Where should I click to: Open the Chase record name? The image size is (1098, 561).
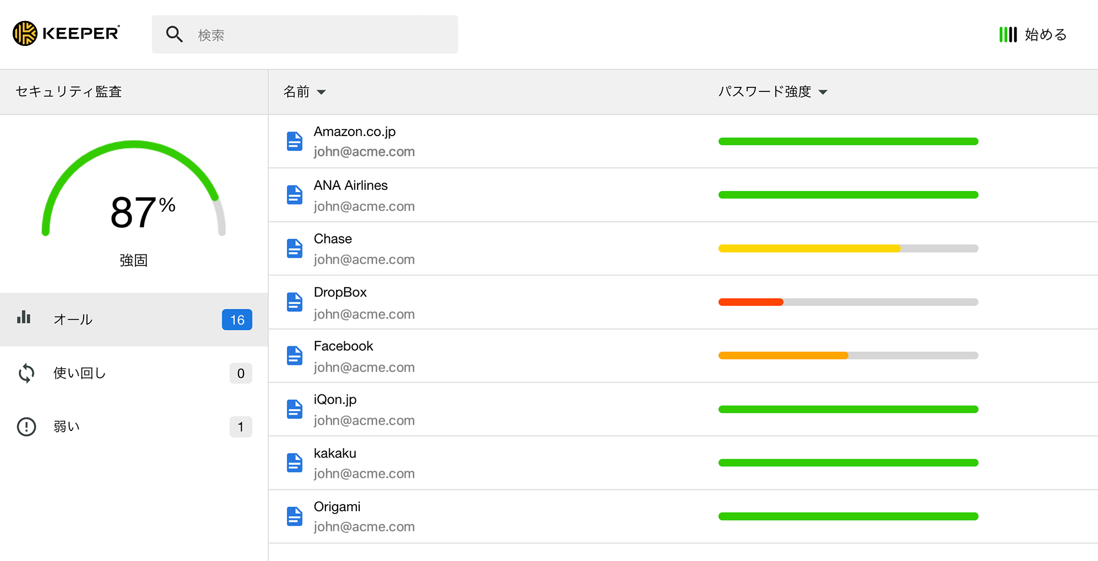[x=333, y=238]
